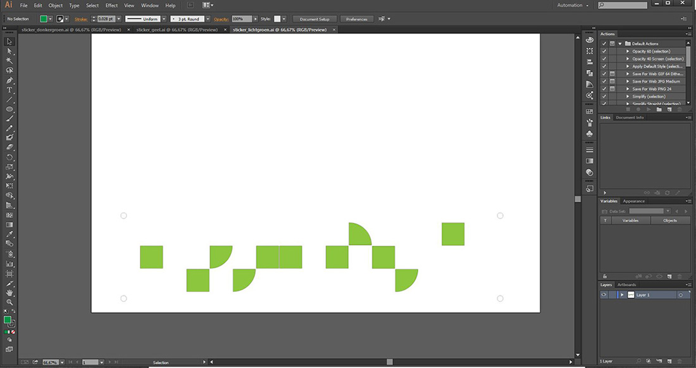Click the zoom level 66,67% field

click(50, 362)
